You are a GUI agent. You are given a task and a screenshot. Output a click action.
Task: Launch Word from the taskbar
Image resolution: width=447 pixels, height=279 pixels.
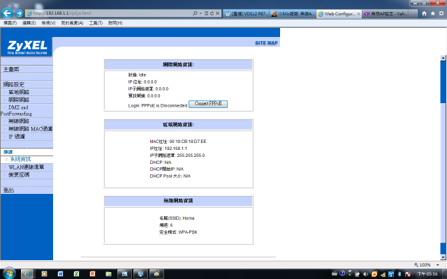tap(61, 274)
